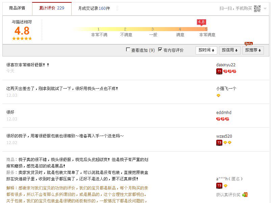Screen dimensions: 271x203
Task: Click the review about 梳头一点也不疼
Action: (x=62, y=89)
